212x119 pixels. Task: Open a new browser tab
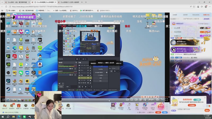tap(86, 2)
